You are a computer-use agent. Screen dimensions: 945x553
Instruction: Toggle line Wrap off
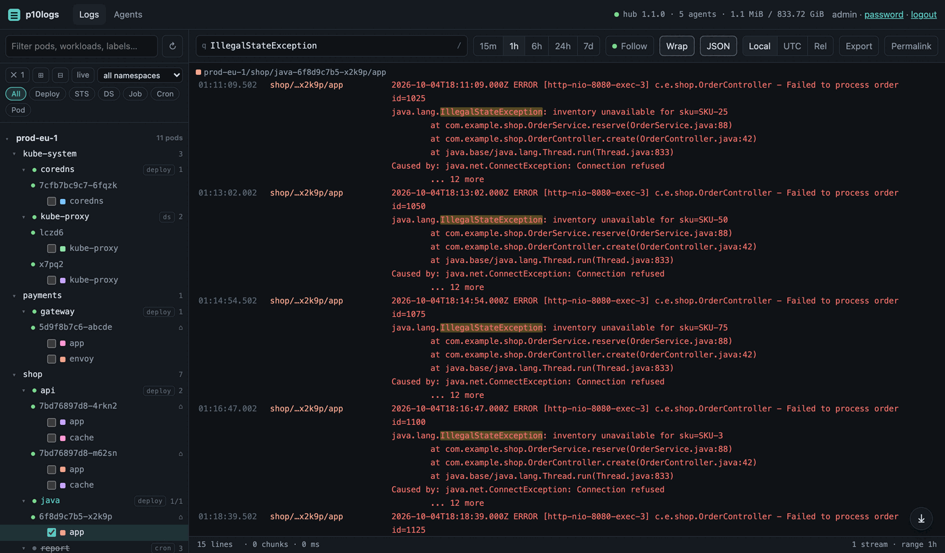[x=676, y=46]
